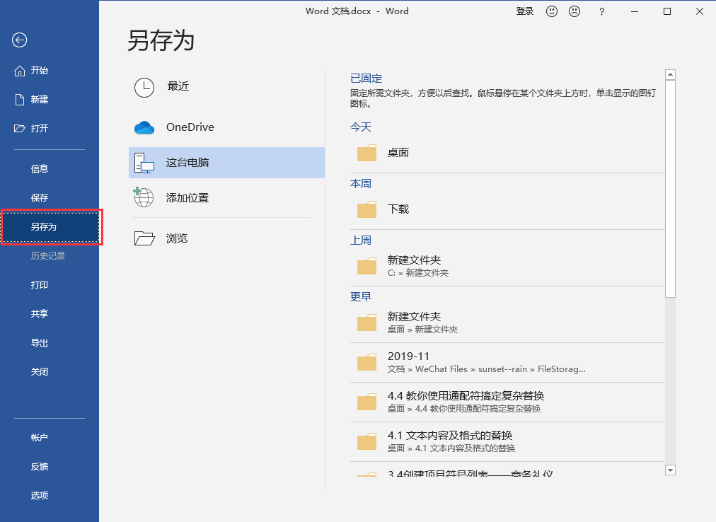
Task: Click the folder icon for 2019-11
Action: coord(366,363)
